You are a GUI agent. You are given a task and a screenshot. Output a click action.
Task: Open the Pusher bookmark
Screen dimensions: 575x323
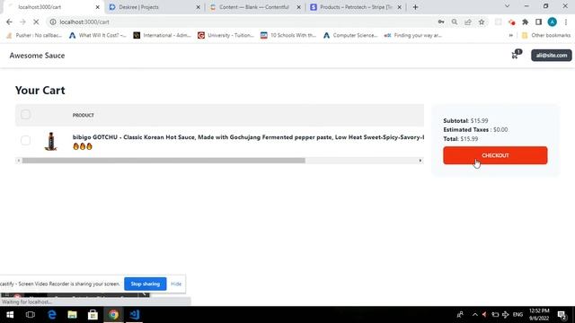tap(34, 35)
